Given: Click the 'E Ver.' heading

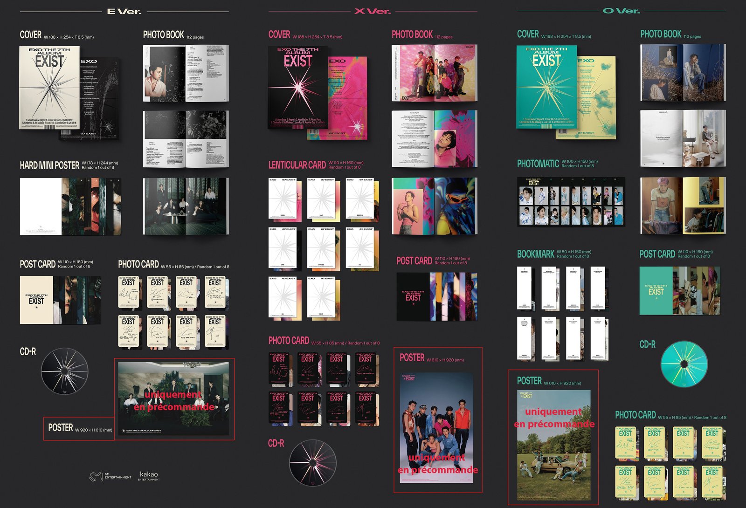Looking at the screenshot, I should [124, 11].
